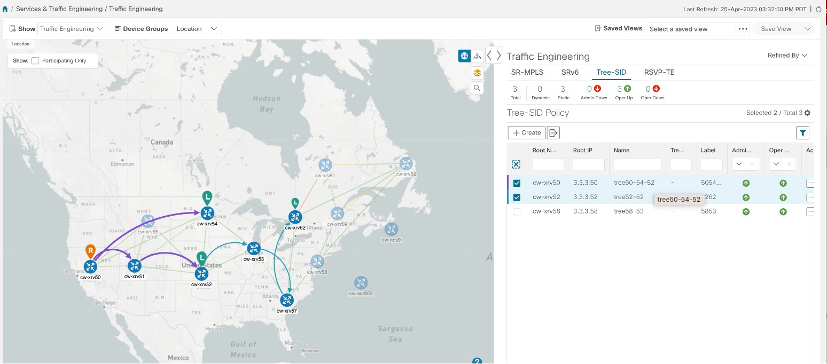Image resolution: width=827 pixels, height=364 pixels.
Task: Select the tree58-53 policy checkbox
Action: [516, 211]
